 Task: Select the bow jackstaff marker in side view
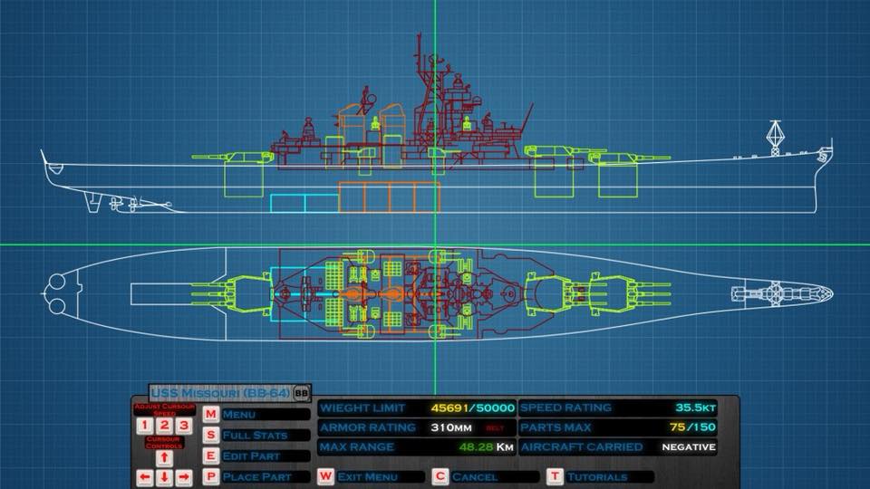(x=775, y=138)
